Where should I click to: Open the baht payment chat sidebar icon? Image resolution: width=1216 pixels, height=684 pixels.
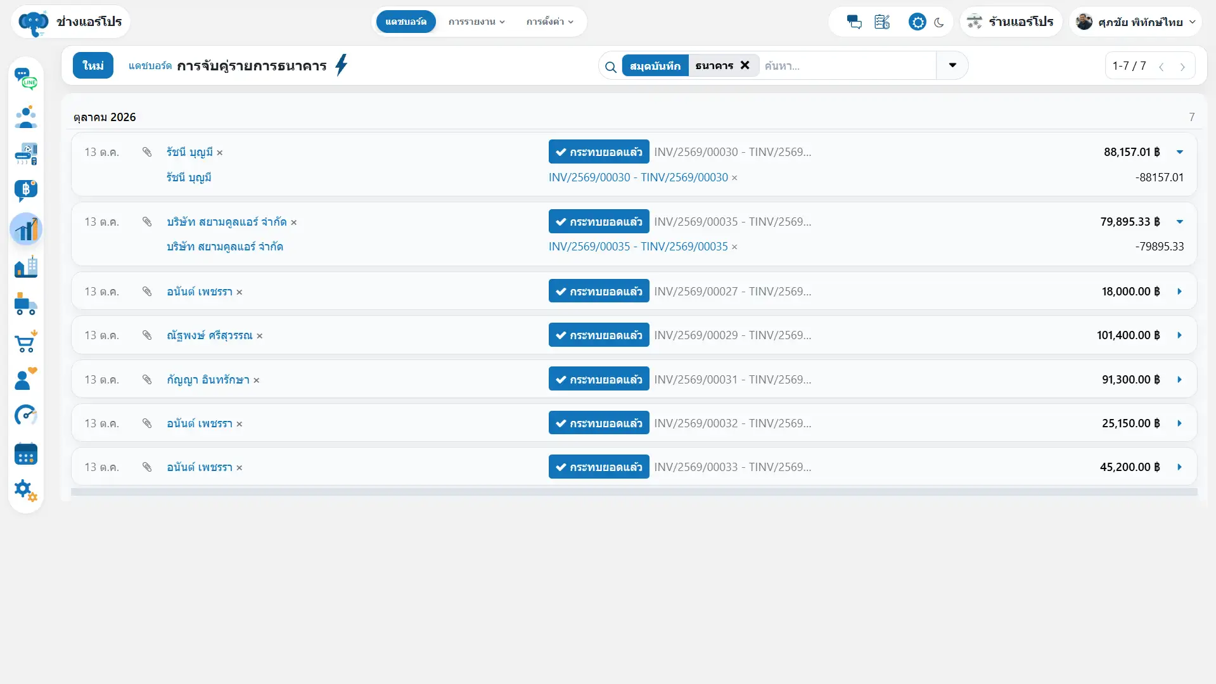26,191
